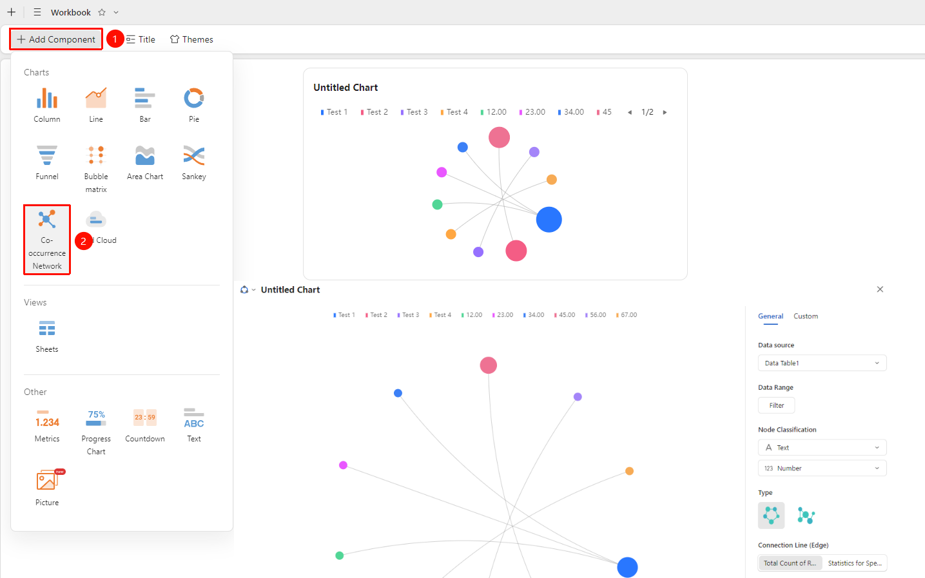Open chart type dropdown beside Untitled Chart
Image resolution: width=925 pixels, height=578 pixels.
[x=248, y=290]
